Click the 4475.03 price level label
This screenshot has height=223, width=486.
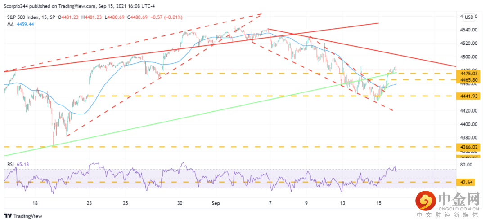(x=470, y=73)
